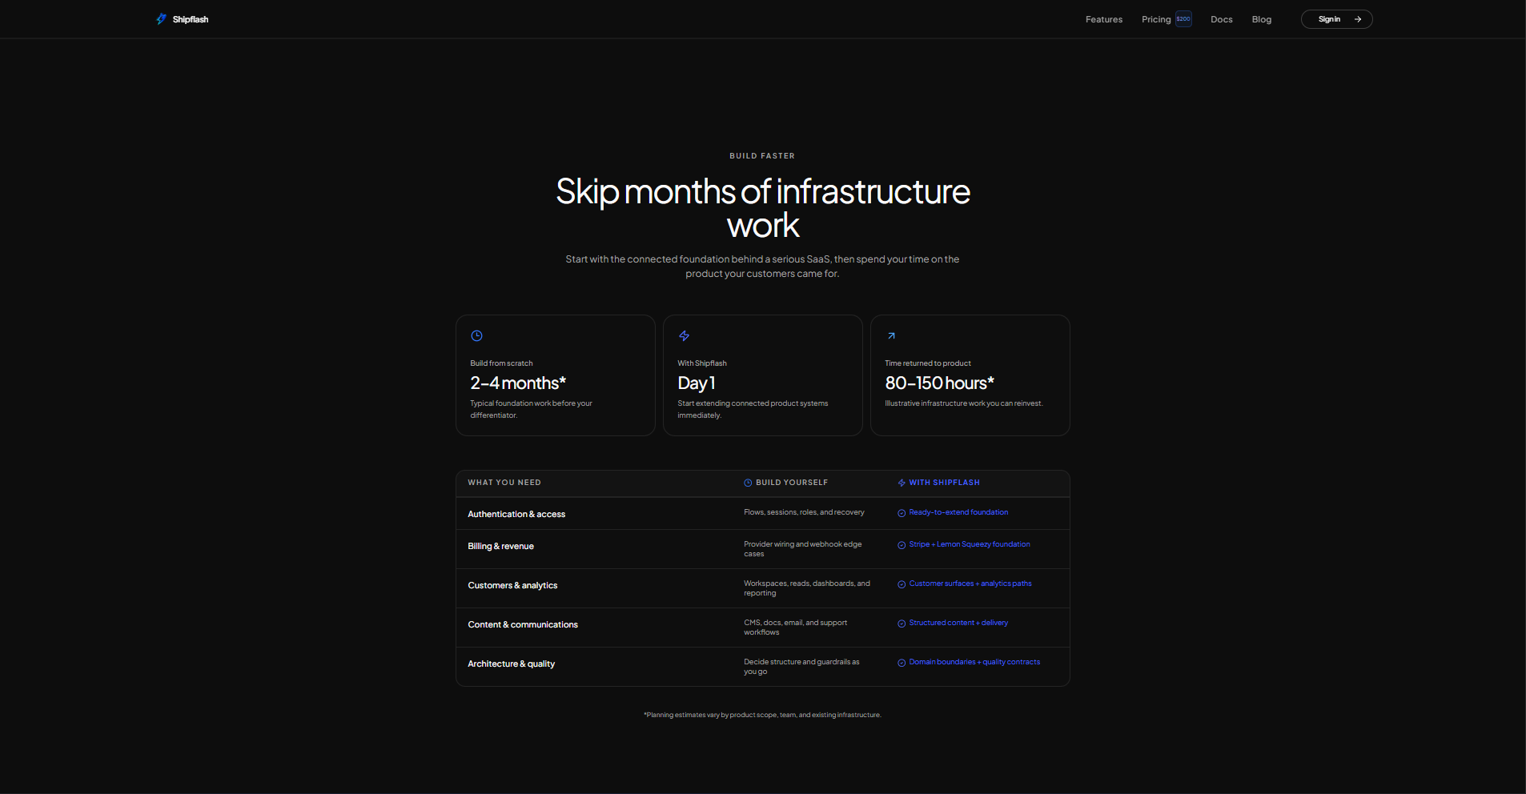The height and width of the screenshot is (794, 1526).
Task: Click the 'WITH SHIPFLASH' column header text
Action: [x=944, y=483]
